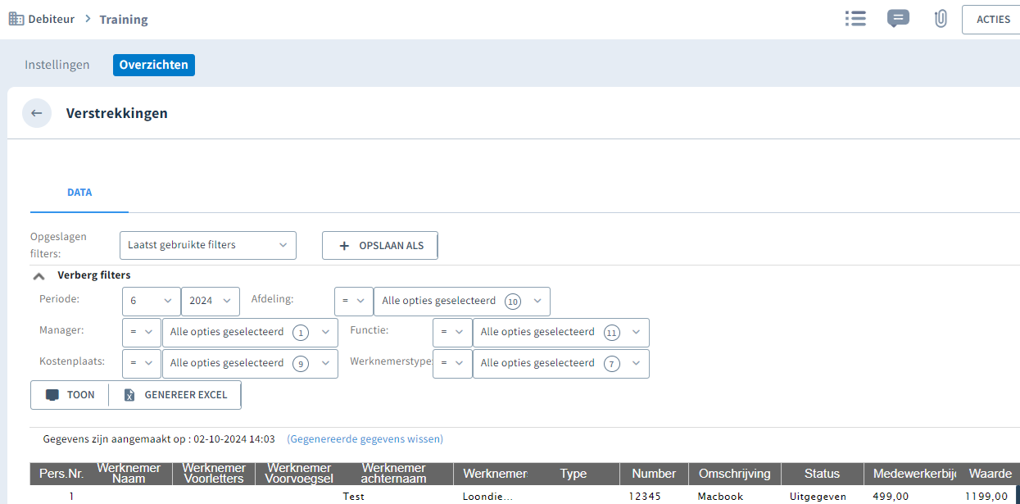Open the Debiteur breadcrumb
Viewport: 1020px width, 504px height.
pyautogui.click(x=51, y=19)
